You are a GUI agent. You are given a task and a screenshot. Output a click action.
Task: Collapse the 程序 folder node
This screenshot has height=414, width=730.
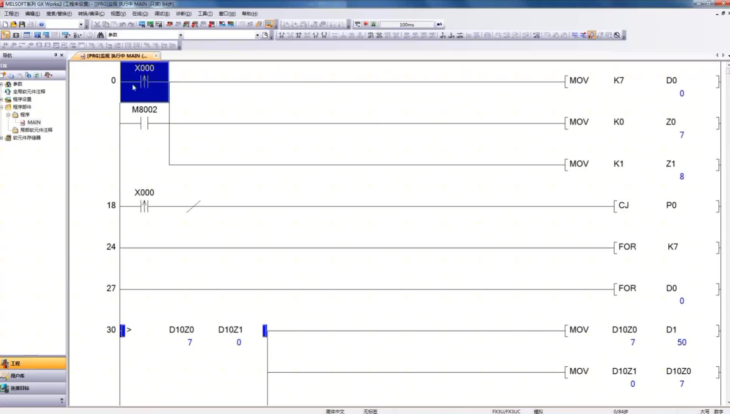coord(8,115)
